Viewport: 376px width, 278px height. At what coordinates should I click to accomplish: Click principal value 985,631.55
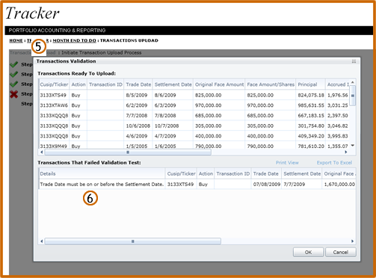click(x=311, y=105)
